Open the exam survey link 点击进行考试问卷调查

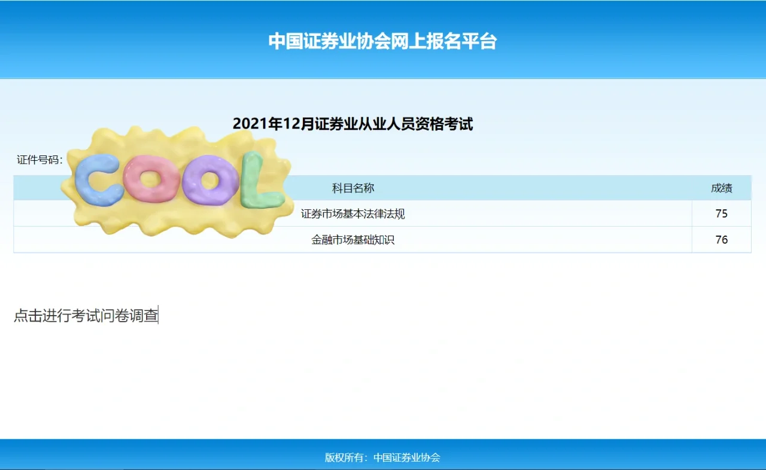(x=86, y=316)
